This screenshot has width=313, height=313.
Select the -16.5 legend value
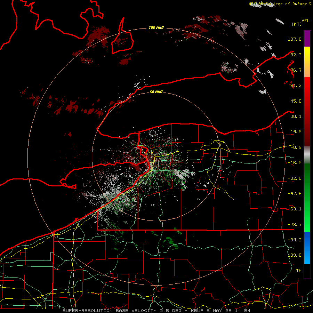coord(295,163)
